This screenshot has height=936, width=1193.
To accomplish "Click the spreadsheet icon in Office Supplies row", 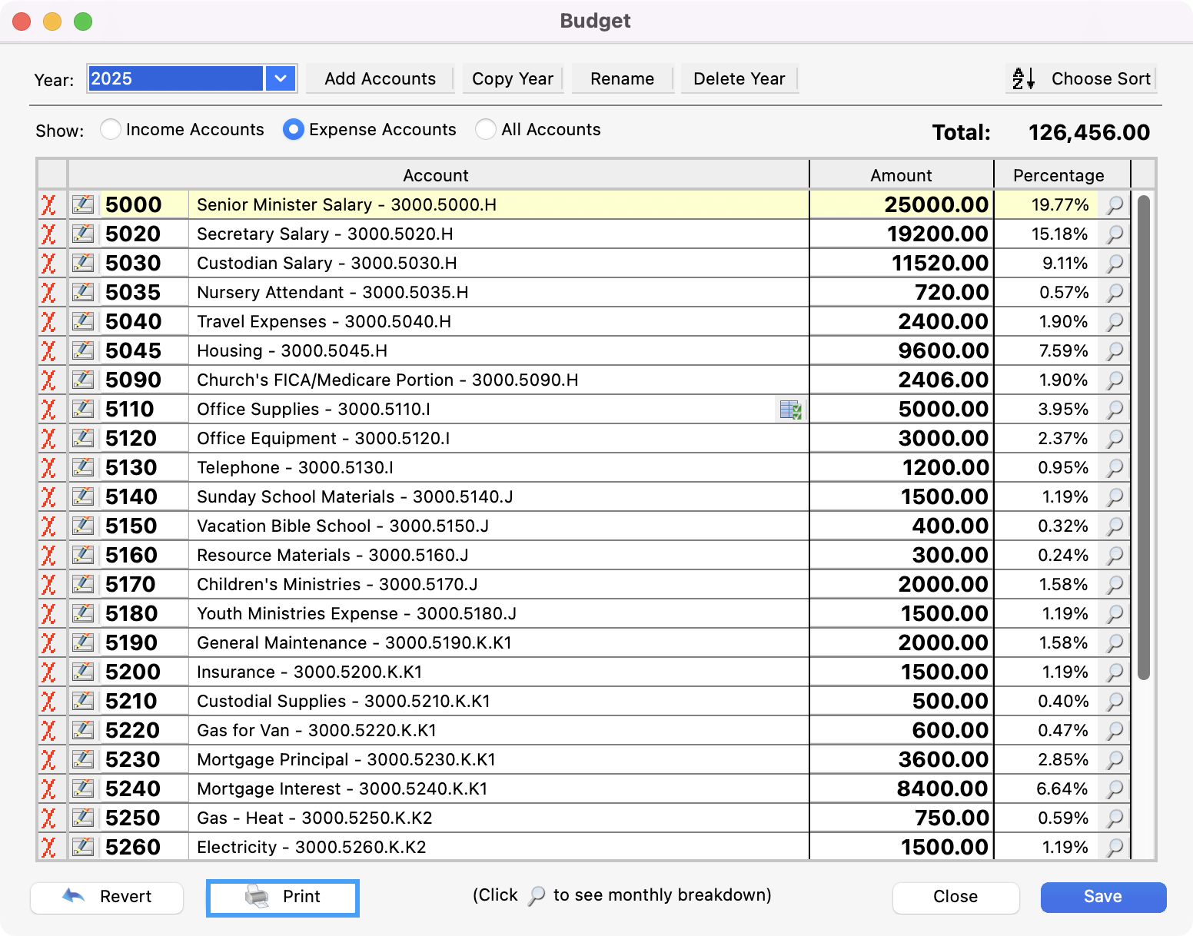I will pyautogui.click(x=790, y=410).
